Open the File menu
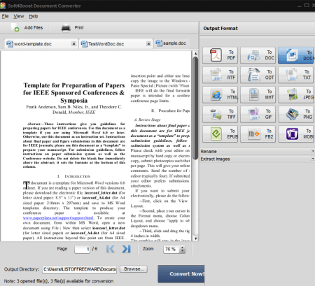The height and width of the screenshot is (286, 315). click(5, 16)
